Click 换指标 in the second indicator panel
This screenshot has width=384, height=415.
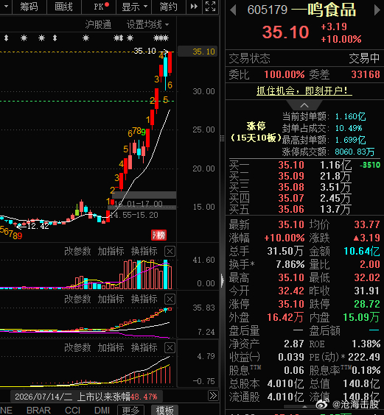(x=144, y=299)
